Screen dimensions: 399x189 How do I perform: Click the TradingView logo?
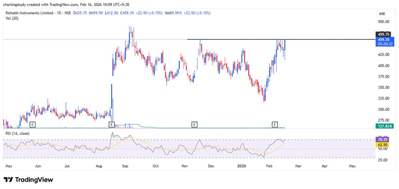(x=28, y=180)
